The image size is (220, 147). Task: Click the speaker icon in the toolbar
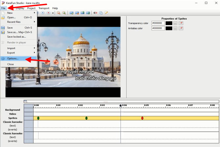pyautogui.click(x=95, y=13)
